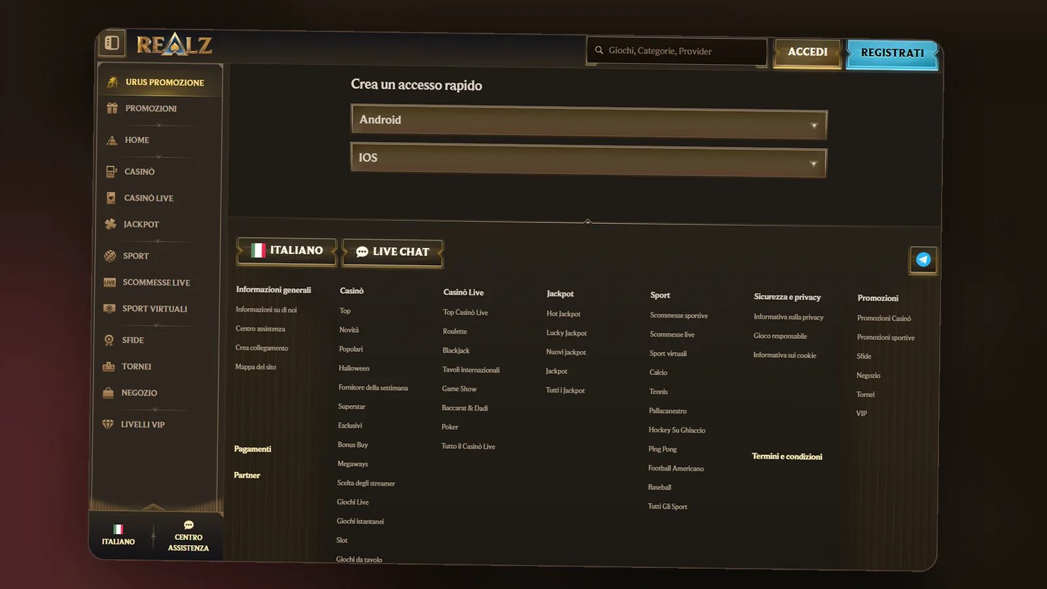
Task: Follow the Termini e condizioni link
Action: click(x=787, y=456)
